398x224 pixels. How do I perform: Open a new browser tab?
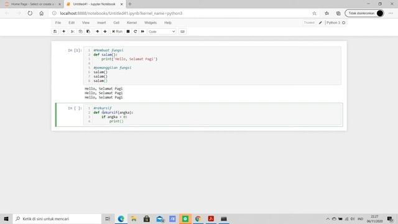tap(130, 4)
